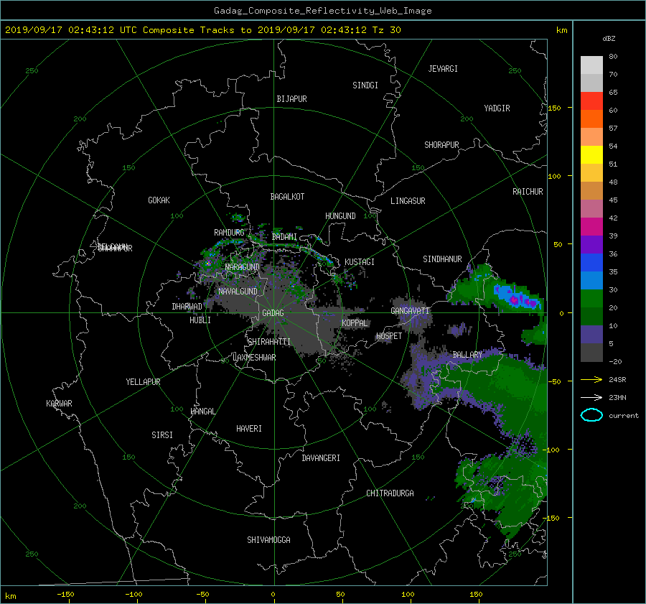646x604 pixels.
Task: Click the RAICHUR town label
Action: [x=528, y=192]
